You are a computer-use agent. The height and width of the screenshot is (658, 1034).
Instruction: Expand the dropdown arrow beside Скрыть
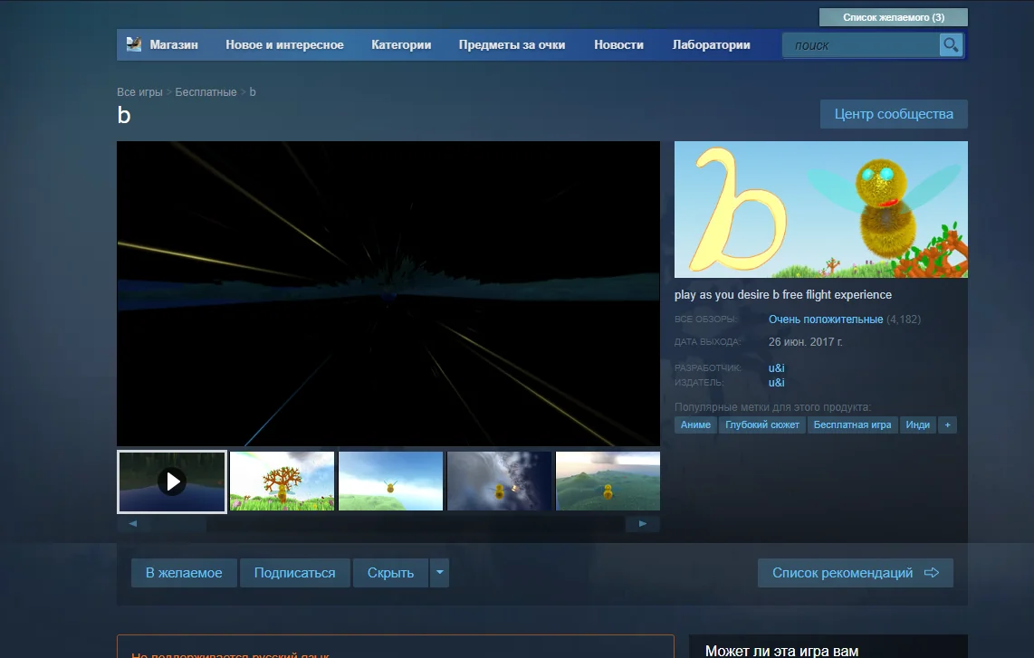tap(440, 572)
